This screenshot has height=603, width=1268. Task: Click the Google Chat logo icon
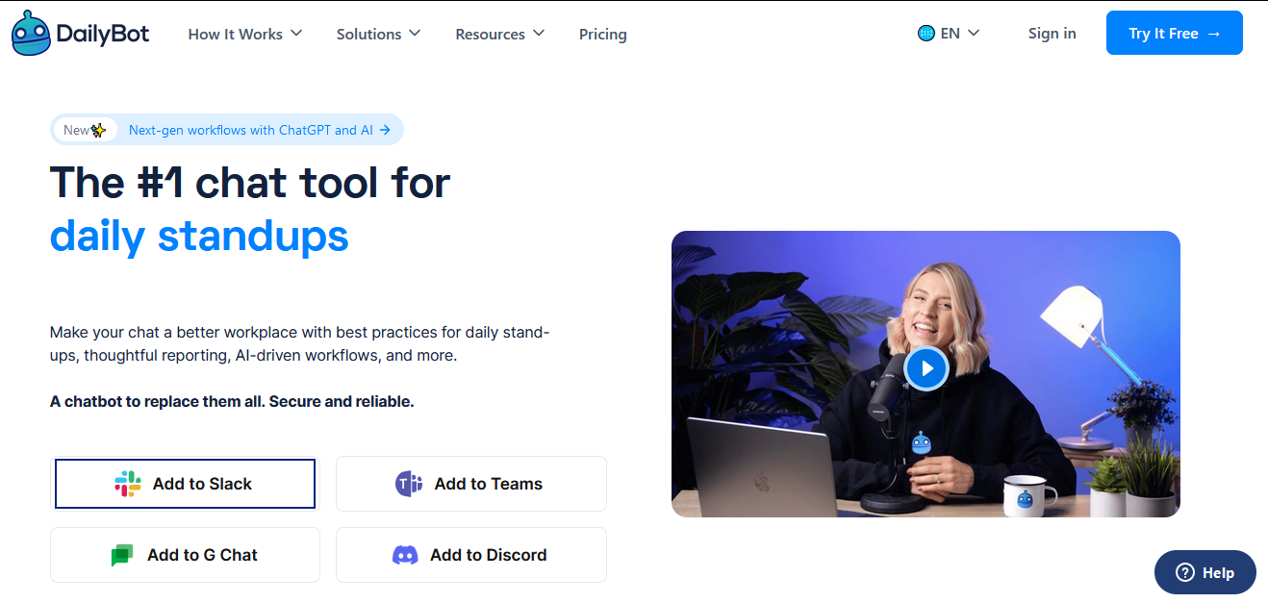coord(122,555)
